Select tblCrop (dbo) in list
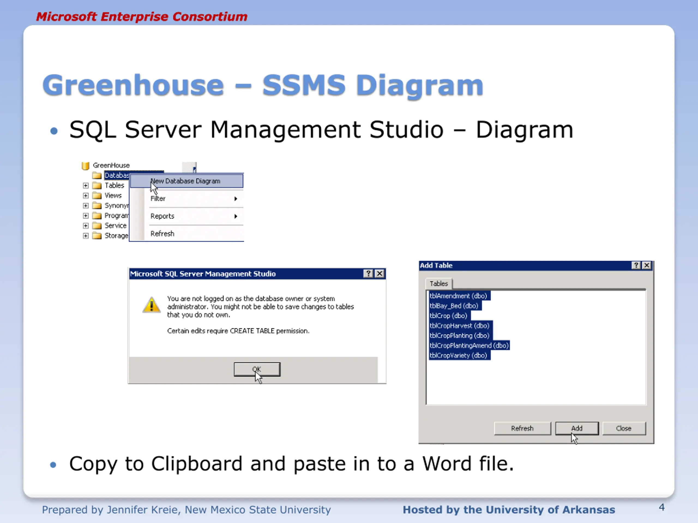Screen dimensions: 698x523 (x=449, y=315)
